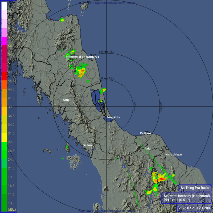This screenshot has height=213, width=213.
Task: Click the Sa Thing Pra Radar title box
Action: point(195,188)
